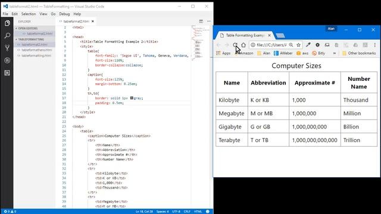Change indentation via Spaces: 4
The height and width of the screenshot is (214, 381).
[163, 212]
